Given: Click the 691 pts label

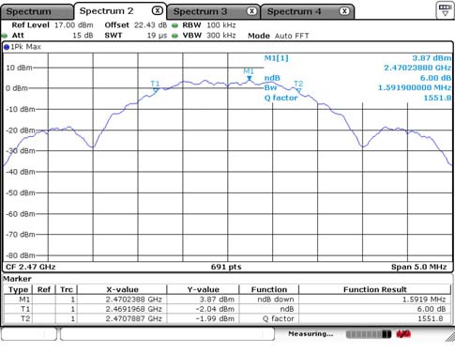Looking at the screenshot, I should pos(226,267).
